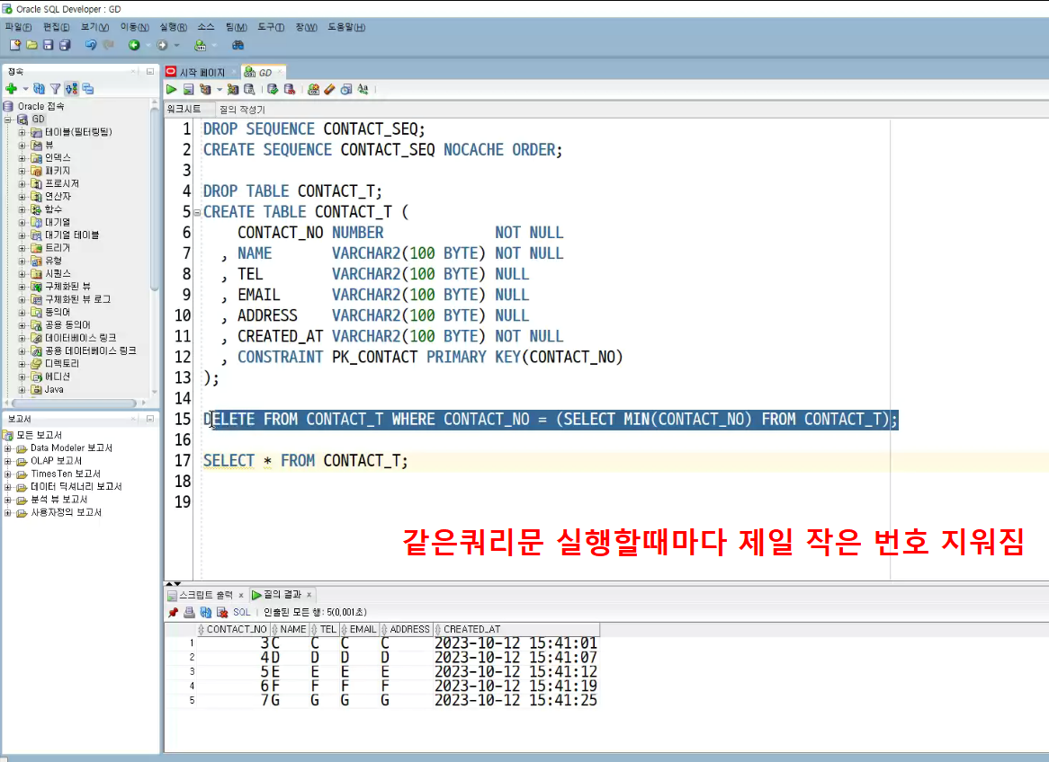Delete selected row in result grid

(x=222, y=612)
